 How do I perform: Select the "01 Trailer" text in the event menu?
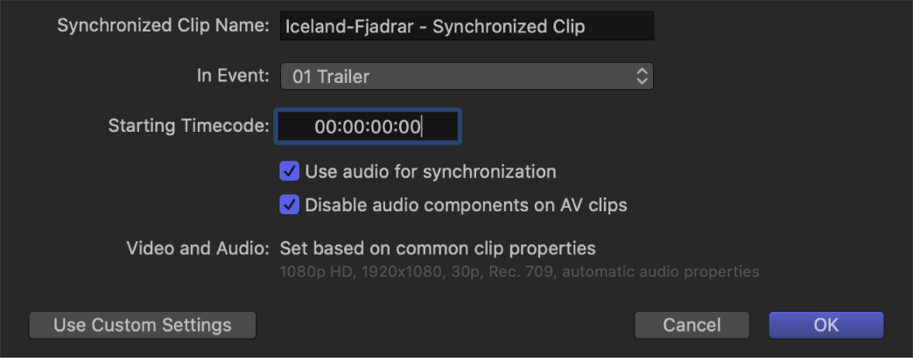point(331,77)
